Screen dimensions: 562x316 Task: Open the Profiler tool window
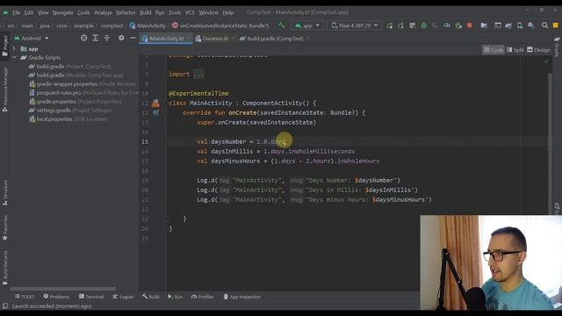coord(203,297)
